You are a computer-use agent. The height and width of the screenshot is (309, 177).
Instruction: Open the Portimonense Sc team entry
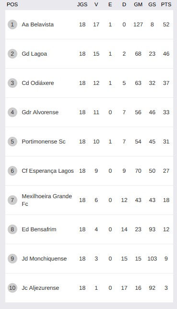(44, 142)
